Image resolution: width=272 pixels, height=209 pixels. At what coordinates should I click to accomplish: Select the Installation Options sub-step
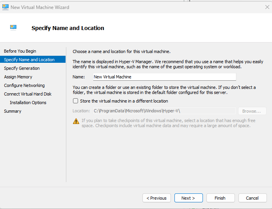[x=28, y=103]
